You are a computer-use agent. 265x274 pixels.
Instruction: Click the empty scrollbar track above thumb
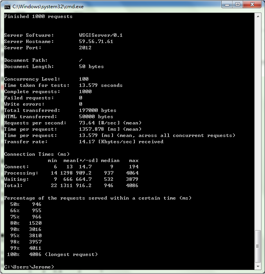[x=258, y=125]
